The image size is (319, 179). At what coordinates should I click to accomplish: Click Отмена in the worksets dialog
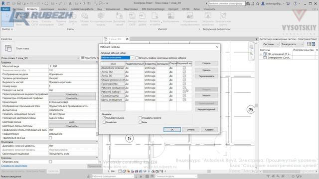point(190,129)
